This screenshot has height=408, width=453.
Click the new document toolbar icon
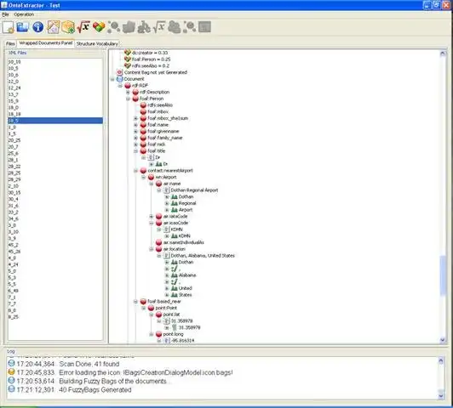(9, 27)
